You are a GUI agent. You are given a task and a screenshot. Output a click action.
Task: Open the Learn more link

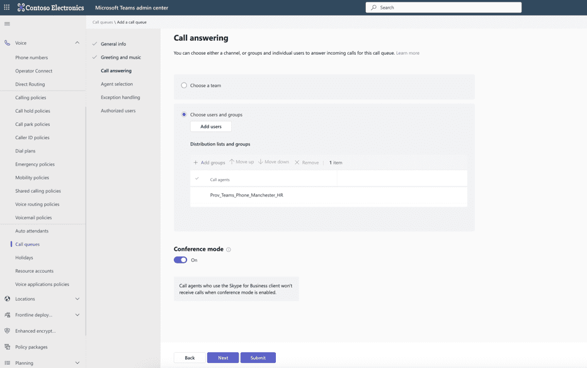(407, 53)
